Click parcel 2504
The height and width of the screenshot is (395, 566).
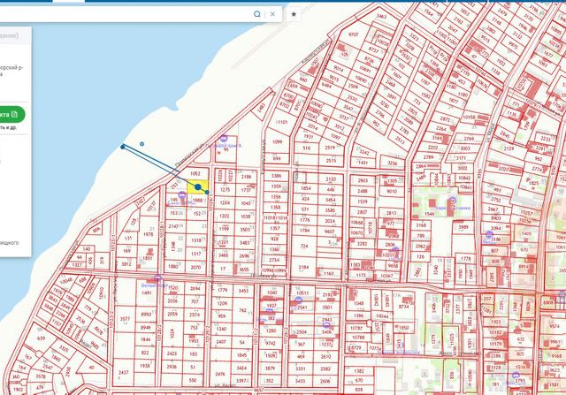302,332
